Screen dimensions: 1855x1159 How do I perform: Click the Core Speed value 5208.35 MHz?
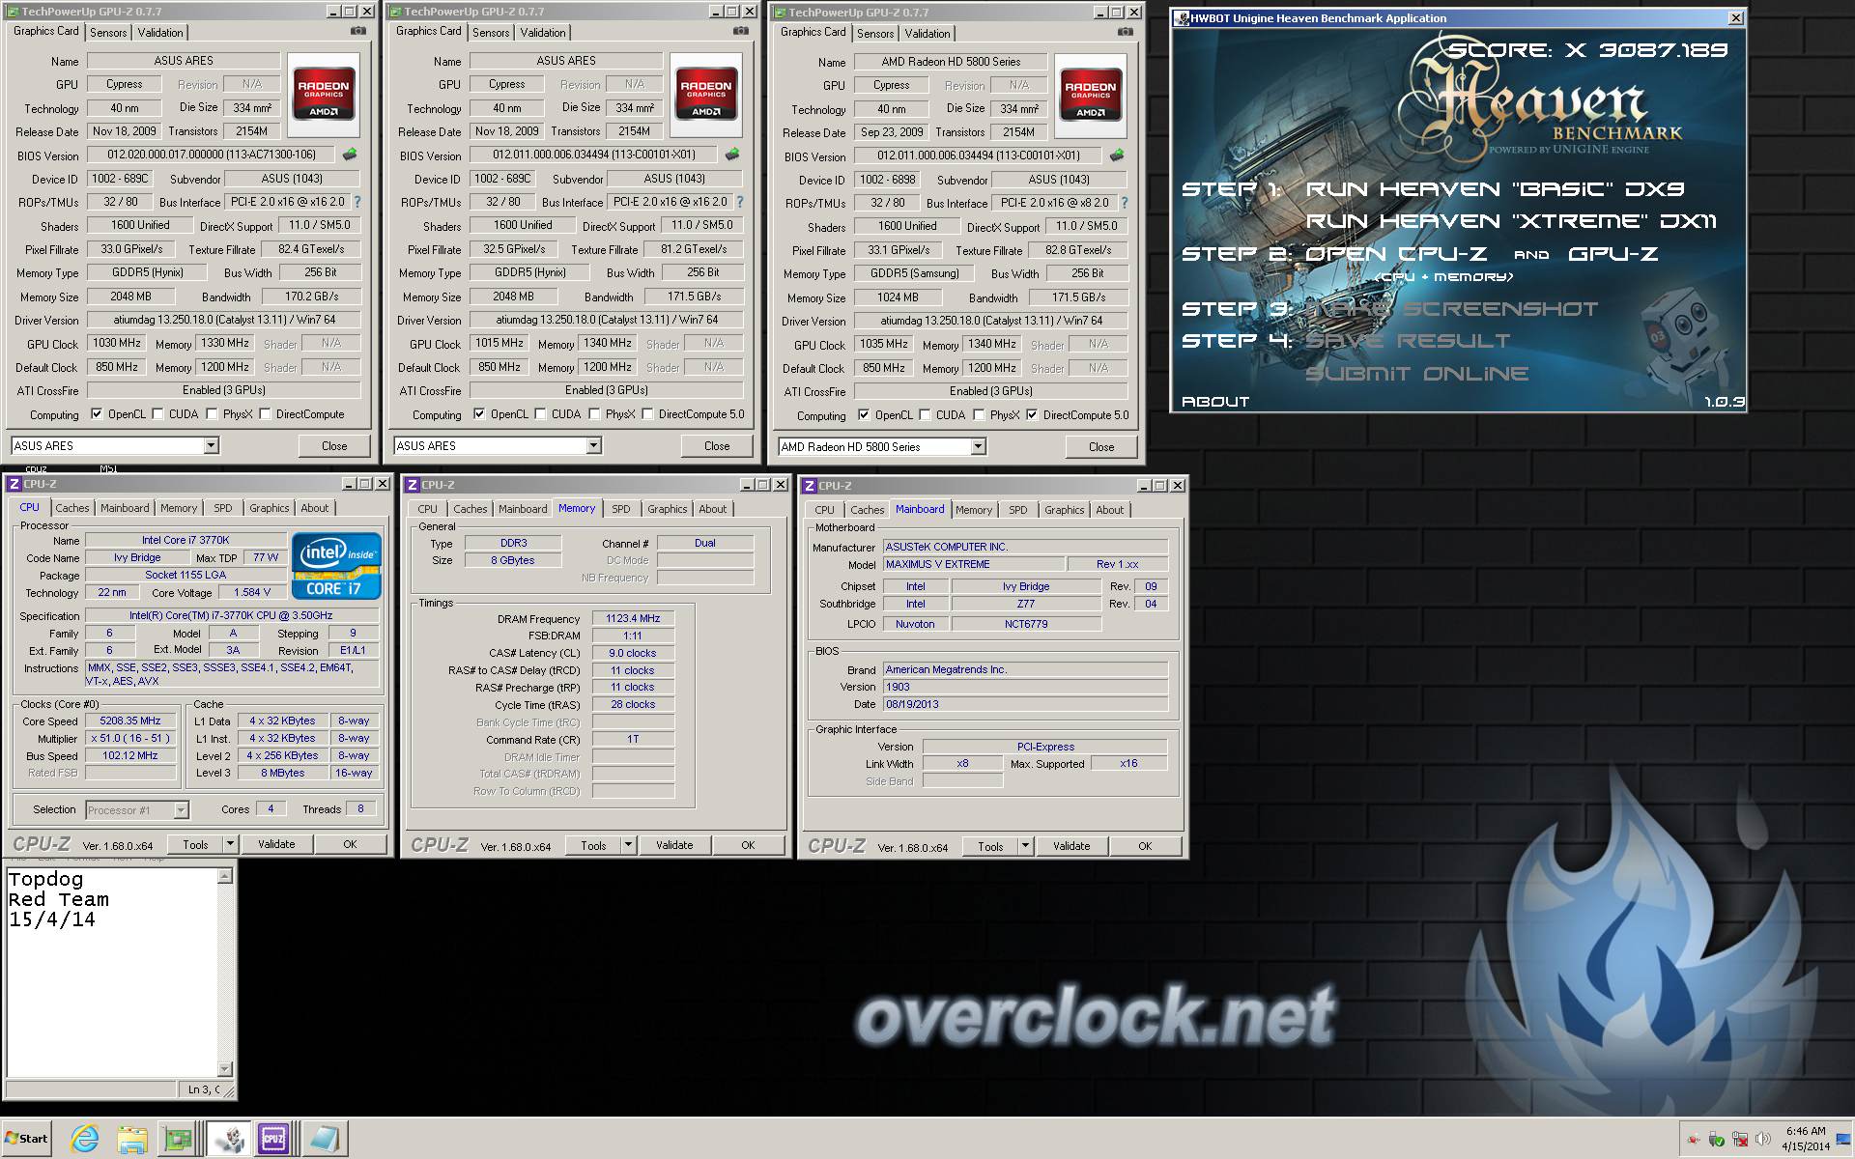[130, 721]
